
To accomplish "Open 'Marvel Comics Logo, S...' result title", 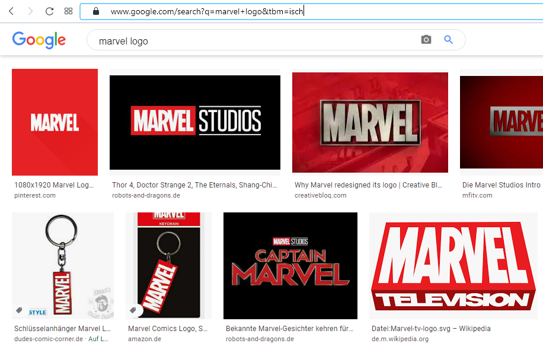I will 168,329.
